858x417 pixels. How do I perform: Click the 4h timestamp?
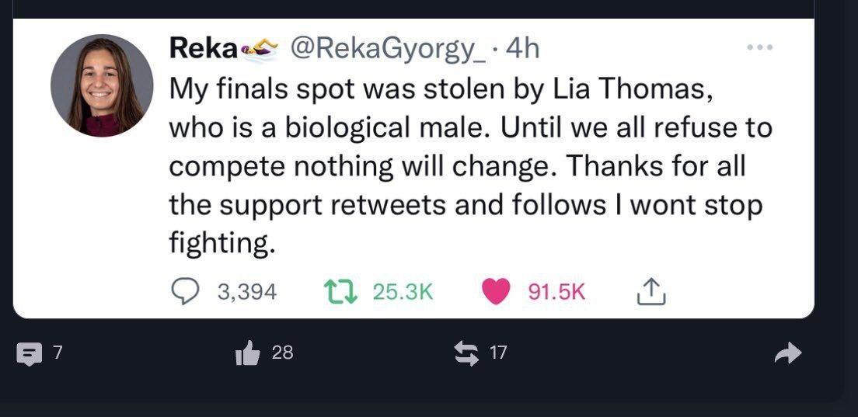[x=521, y=49]
